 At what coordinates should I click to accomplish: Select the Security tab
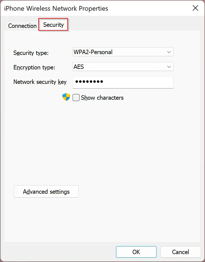53,25
